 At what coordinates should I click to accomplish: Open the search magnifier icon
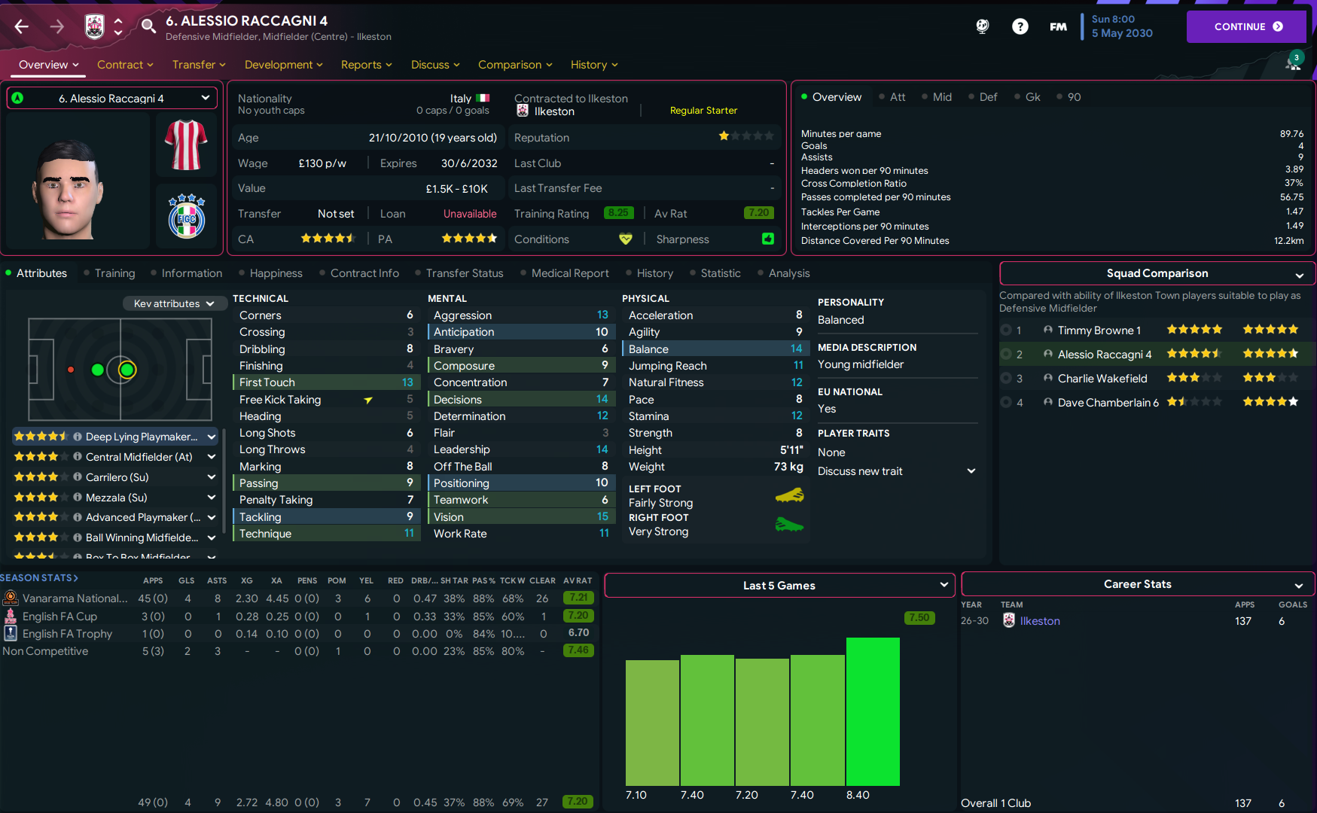pos(149,26)
